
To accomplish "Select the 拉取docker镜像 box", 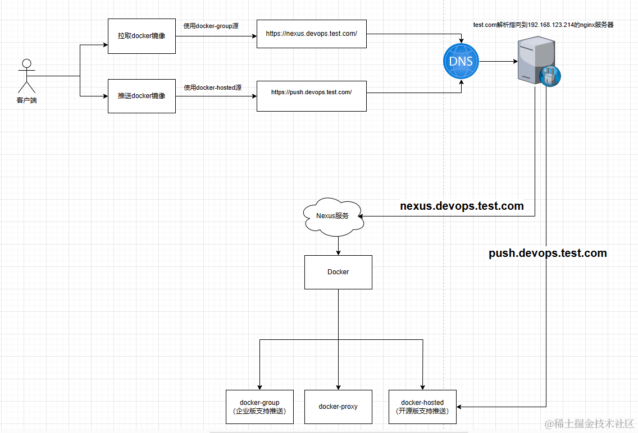I will pos(142,36).
